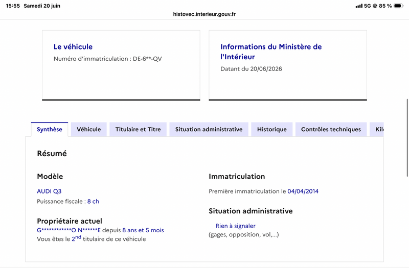The height and width of the screenshot is (268, 409).
Task: Click the AUDI Q3 model text
Action: (49, 191)
